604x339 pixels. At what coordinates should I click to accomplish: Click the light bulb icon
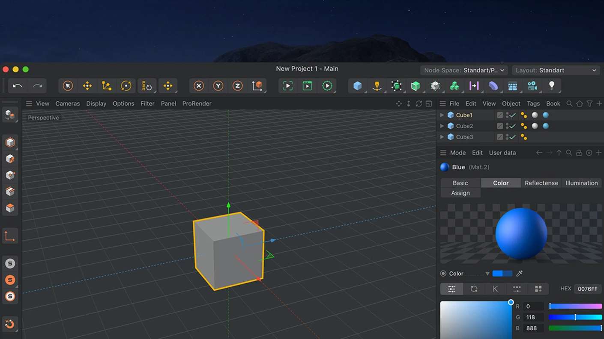tap(551, 86)
